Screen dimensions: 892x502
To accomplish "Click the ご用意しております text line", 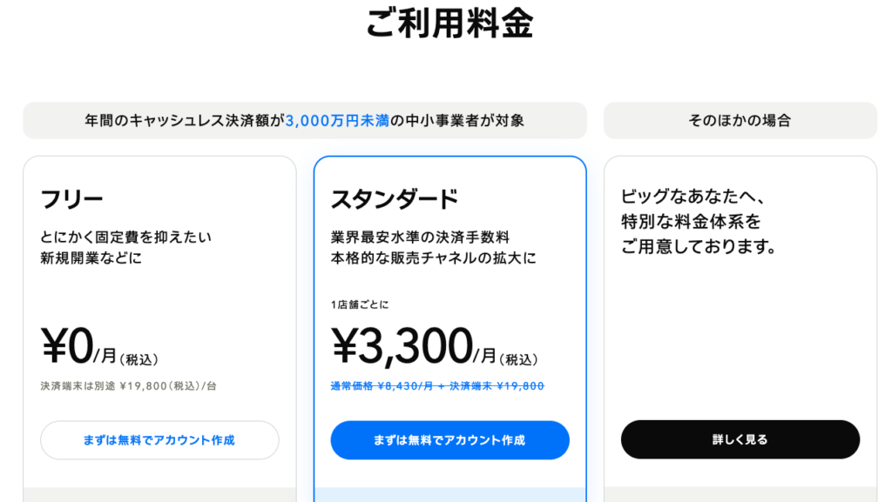I will coord(699,247).
